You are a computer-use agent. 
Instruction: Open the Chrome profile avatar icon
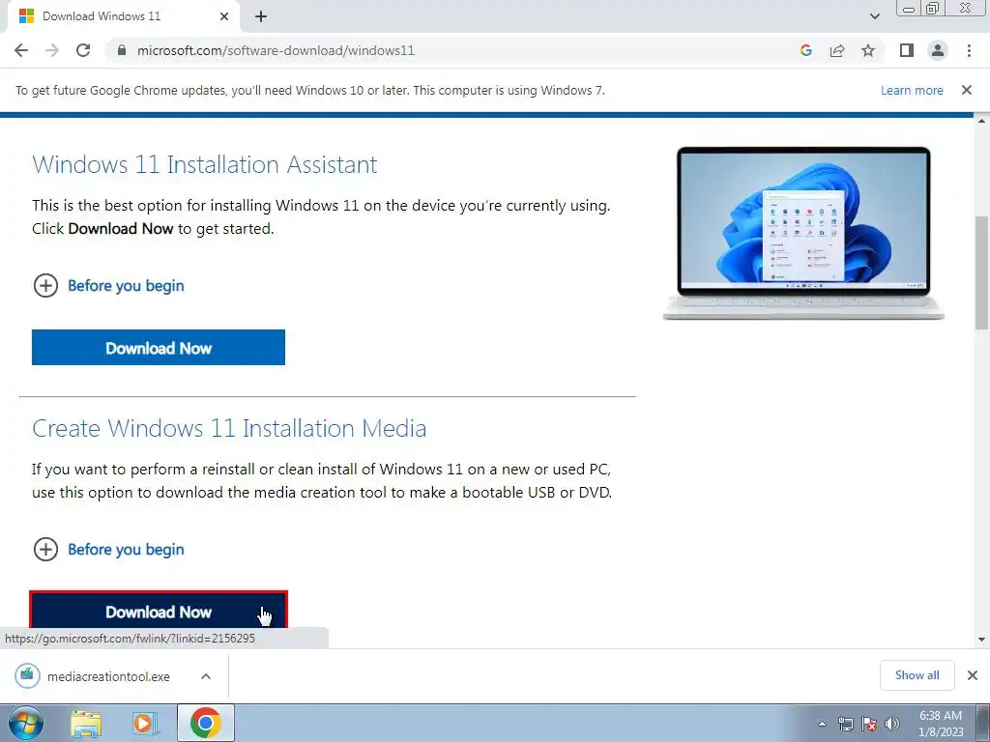coord(938,50)
